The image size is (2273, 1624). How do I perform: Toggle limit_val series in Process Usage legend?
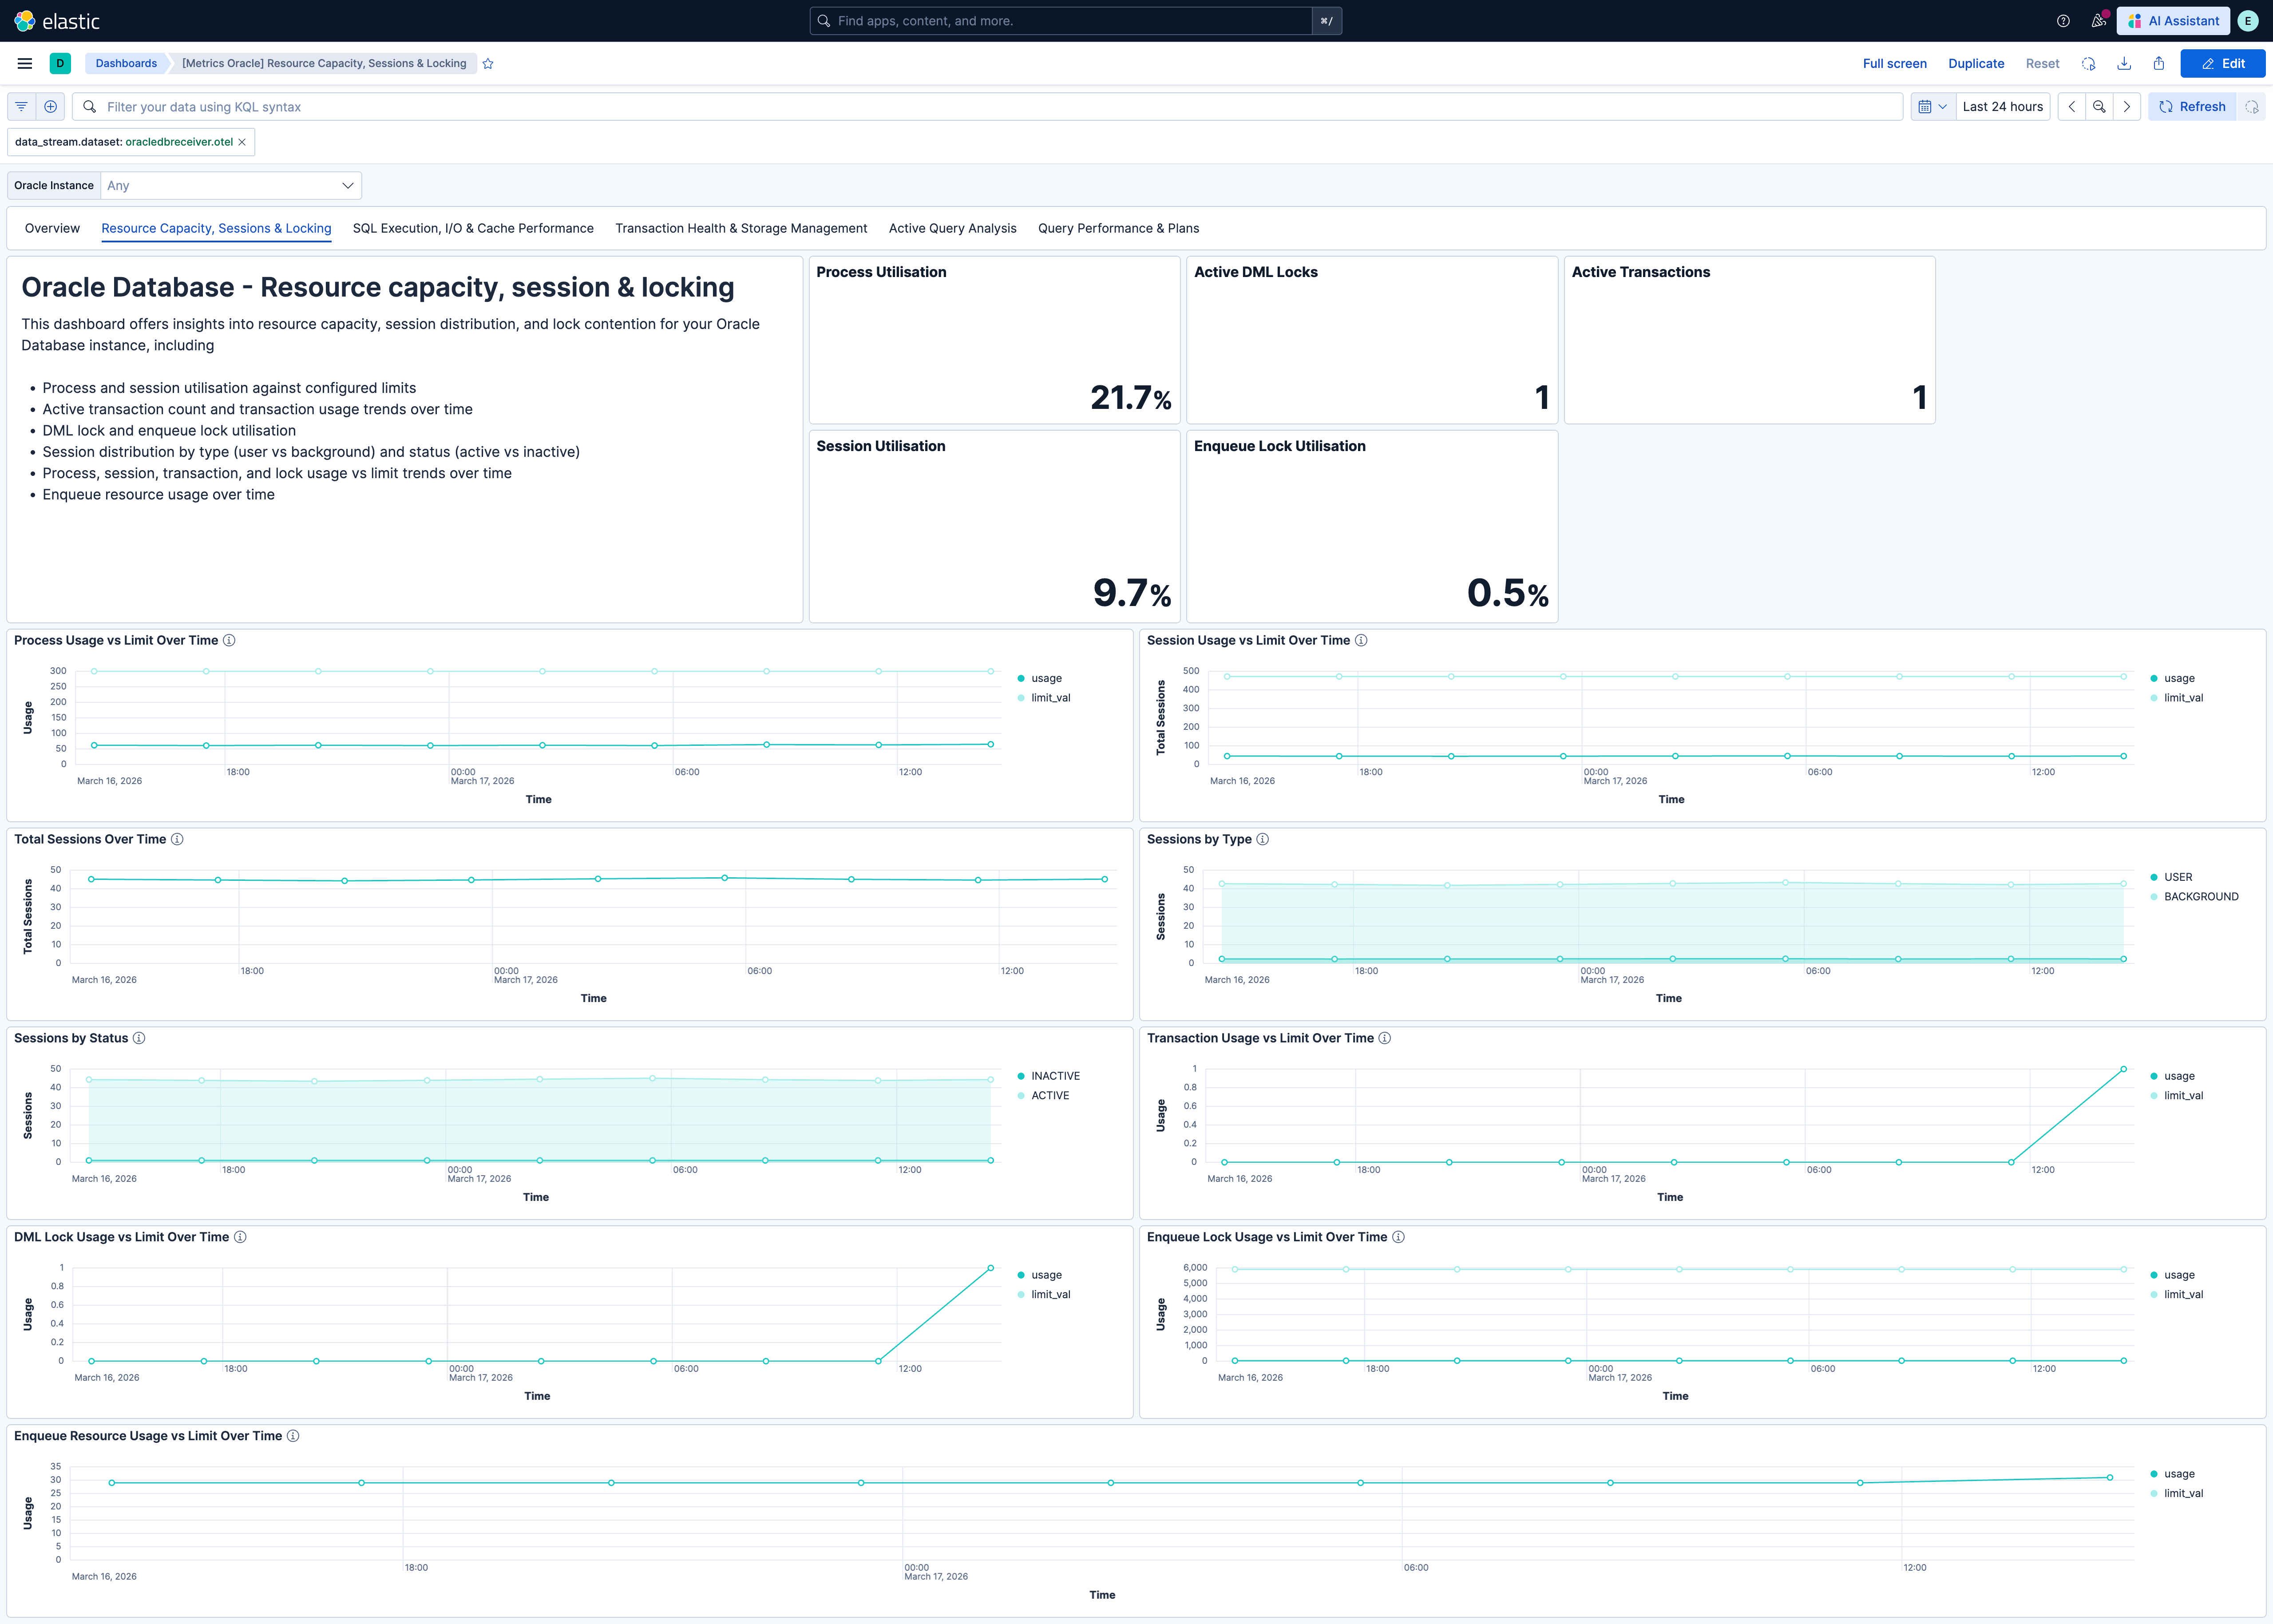point(1050,698)
